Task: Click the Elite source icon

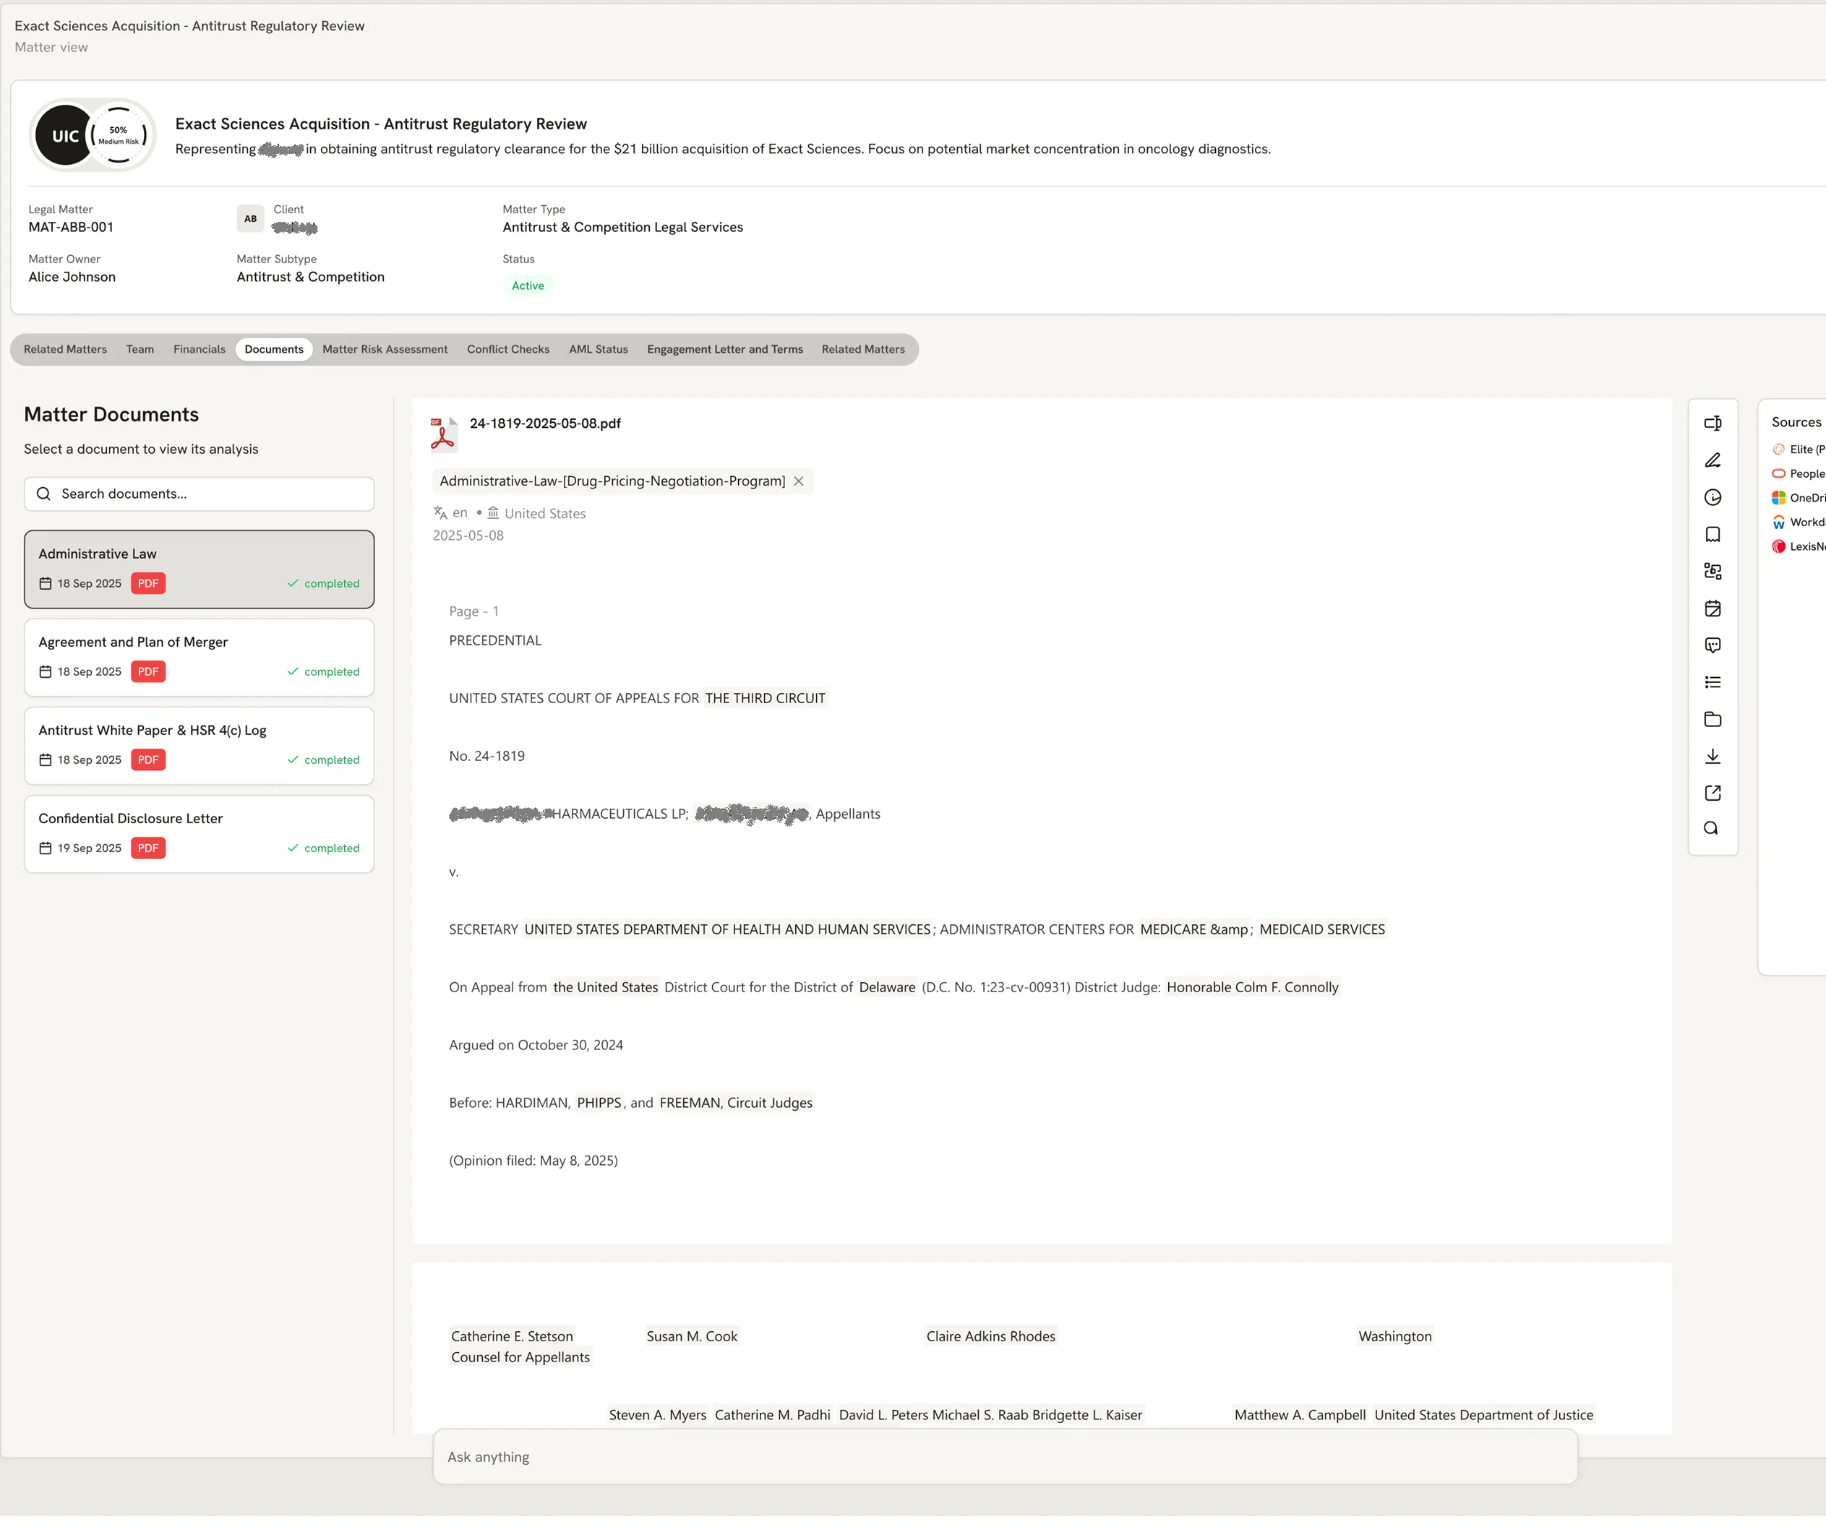Action: (x=1778, y=450)
